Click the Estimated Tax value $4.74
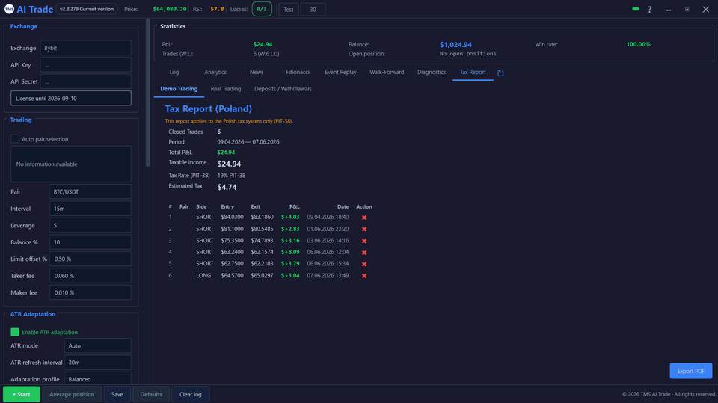 tap(227, 187)
